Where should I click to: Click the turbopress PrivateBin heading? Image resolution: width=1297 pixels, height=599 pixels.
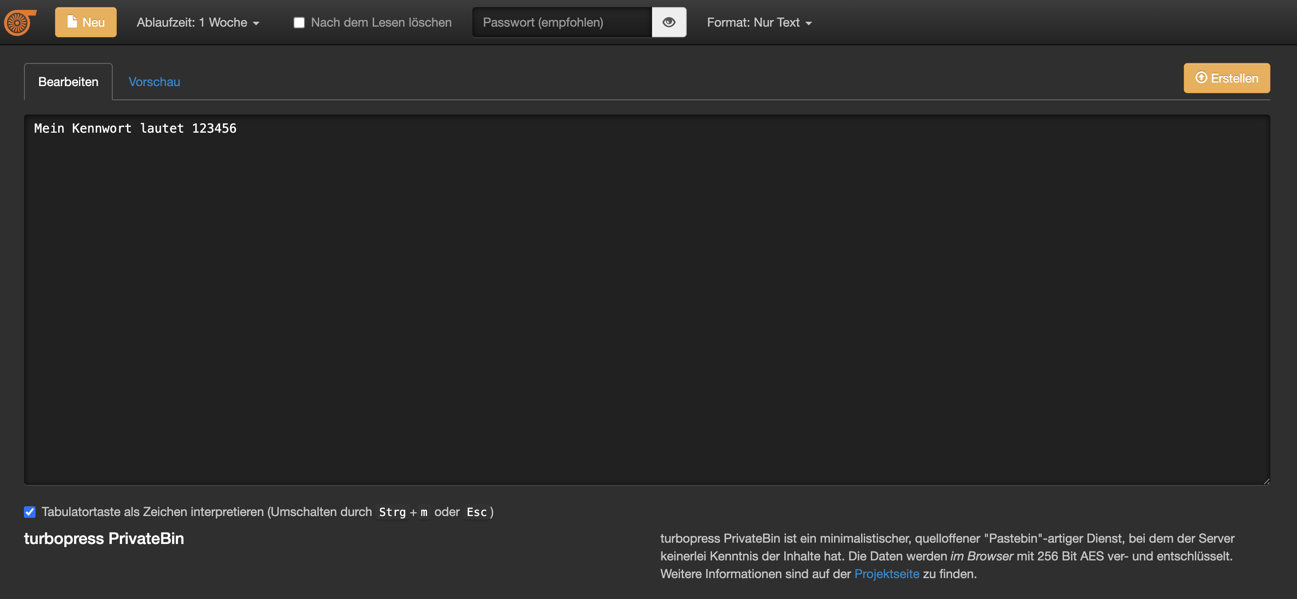point(104,539)
